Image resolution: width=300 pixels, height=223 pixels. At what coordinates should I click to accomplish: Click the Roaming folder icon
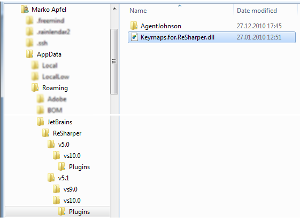(35, 88)
